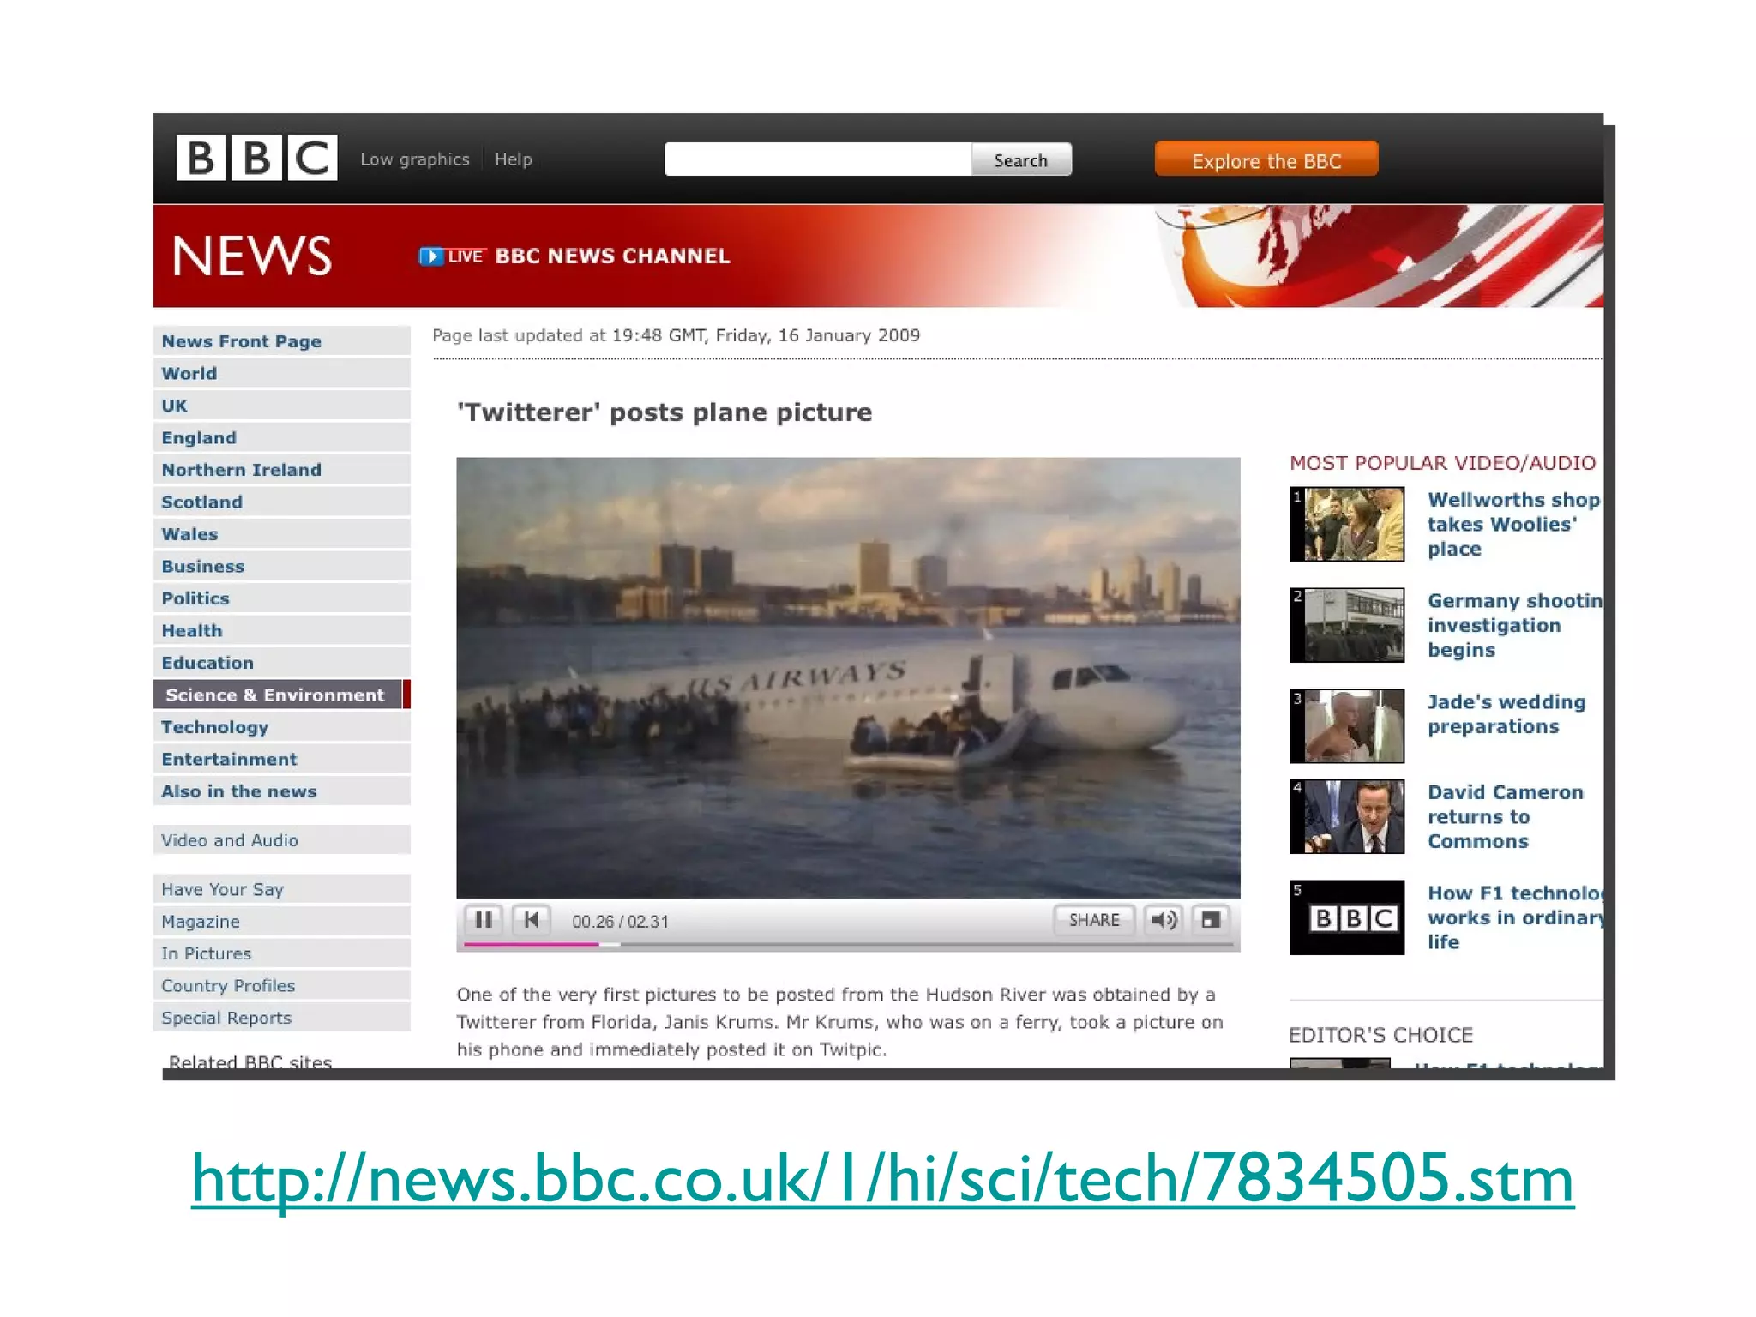The image size is (1756, 1317).
Task: Click into the BBC search input field
Action: 818,160
